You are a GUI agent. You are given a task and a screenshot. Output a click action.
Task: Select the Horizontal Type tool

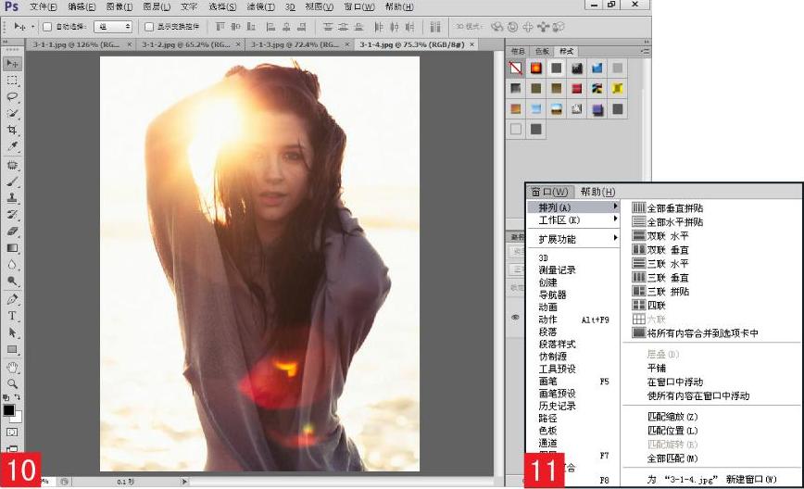pyautogui.click(x=12, y=316)
